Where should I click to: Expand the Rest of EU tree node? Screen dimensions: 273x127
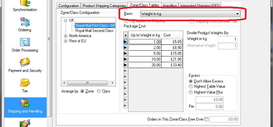coord(66,41)
